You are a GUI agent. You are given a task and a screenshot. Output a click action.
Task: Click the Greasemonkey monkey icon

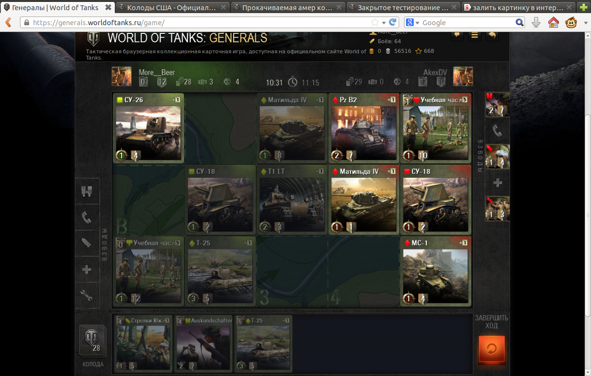click(x=571, y=22)
